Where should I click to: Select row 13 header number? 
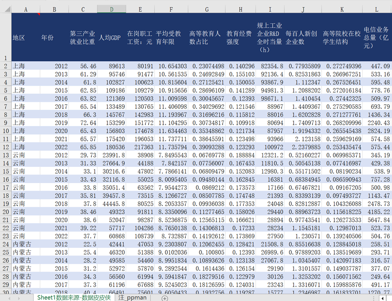click(5, 155)
